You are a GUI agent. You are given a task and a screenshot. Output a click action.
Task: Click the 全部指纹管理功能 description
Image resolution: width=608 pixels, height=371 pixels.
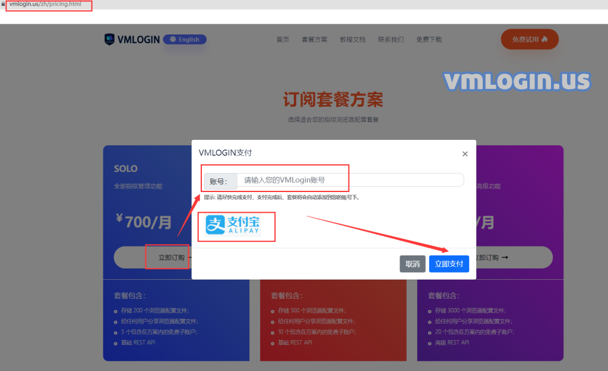click(x=138, y=186)
